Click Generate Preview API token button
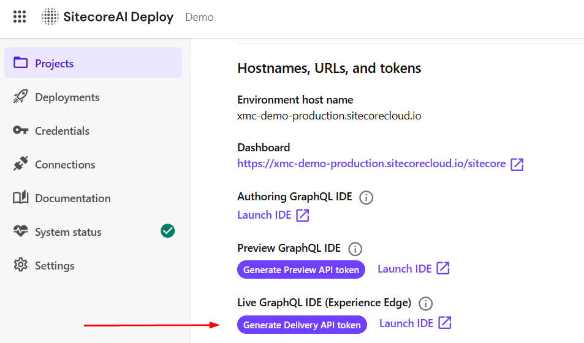Screen dimensions: 584x343 click(301, 269)
